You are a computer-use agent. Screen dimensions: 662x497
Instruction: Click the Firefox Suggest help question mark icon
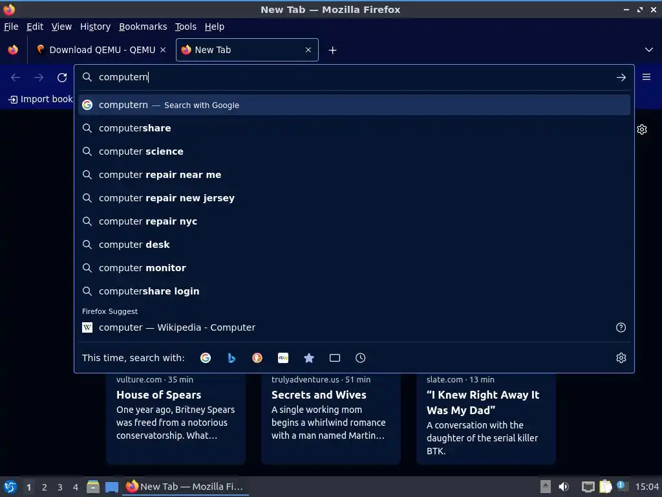[x=621, y=327]
